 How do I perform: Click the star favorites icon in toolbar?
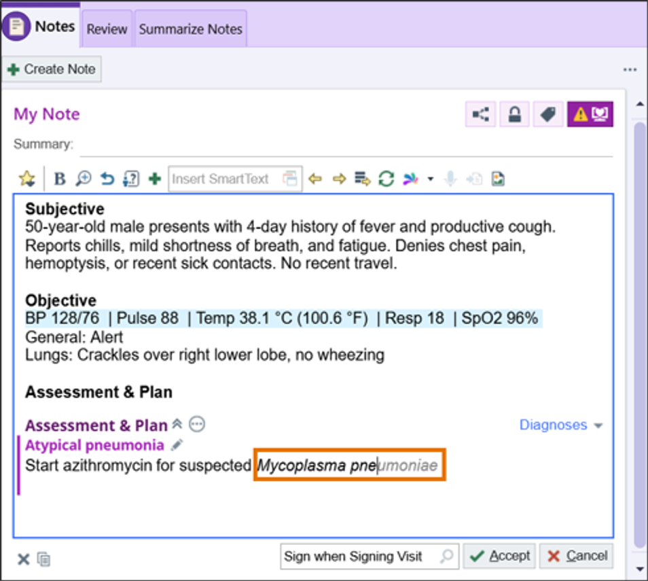(x=26, y=179)
